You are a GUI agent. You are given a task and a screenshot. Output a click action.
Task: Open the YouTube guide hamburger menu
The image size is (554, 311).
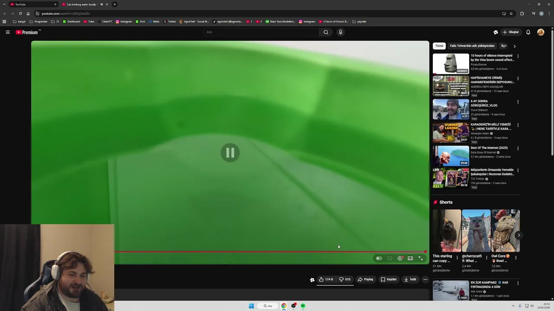pyautogui.click(x=8, y=32)
